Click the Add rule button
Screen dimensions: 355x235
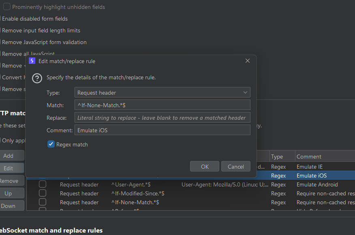[11, 156]
